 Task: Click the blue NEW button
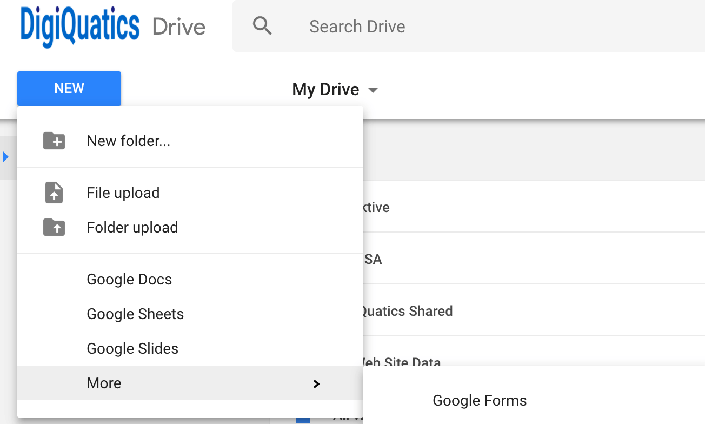[x=69, y=89]
